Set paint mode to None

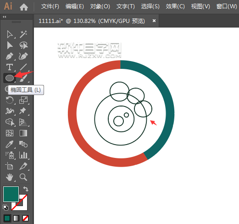25,218
